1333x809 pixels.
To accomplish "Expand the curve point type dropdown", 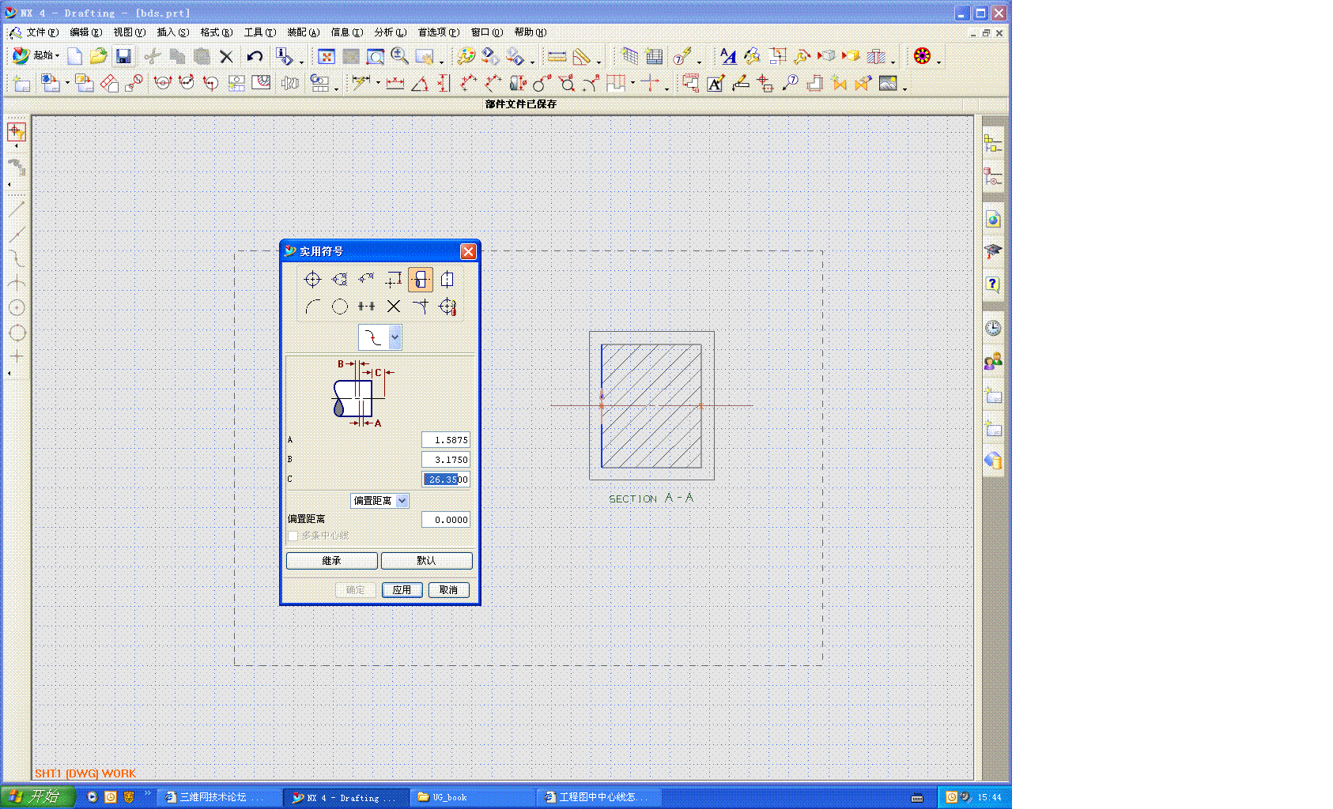I will pyautogui.click(x=395, y=337).
